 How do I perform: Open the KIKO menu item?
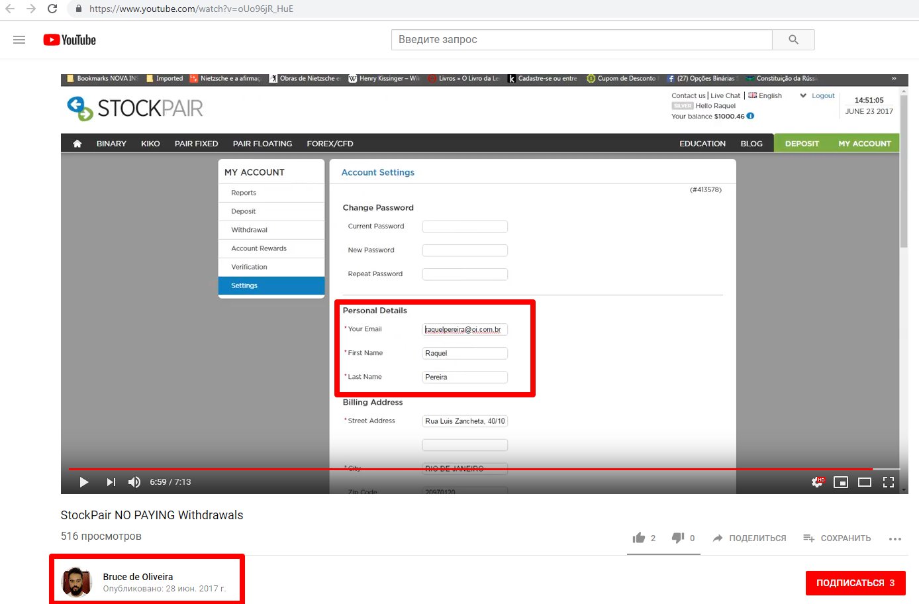tap(150, 143)
